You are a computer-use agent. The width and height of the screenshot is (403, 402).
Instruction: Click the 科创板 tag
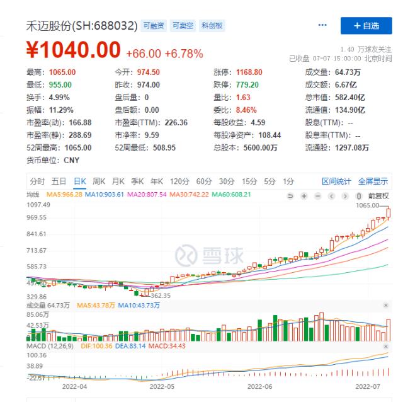pos(212,26)
